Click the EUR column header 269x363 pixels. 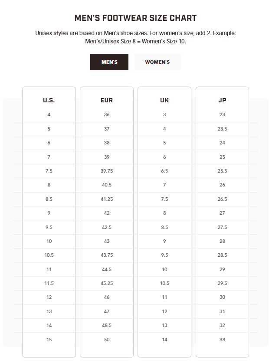click(107, 100)
